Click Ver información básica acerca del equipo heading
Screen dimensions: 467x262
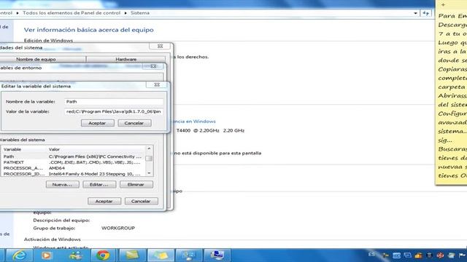tap(89, 30)
